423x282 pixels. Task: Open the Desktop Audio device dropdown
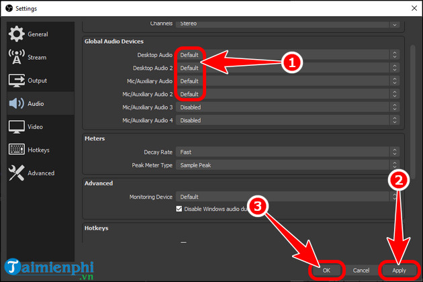coord(287,55)
